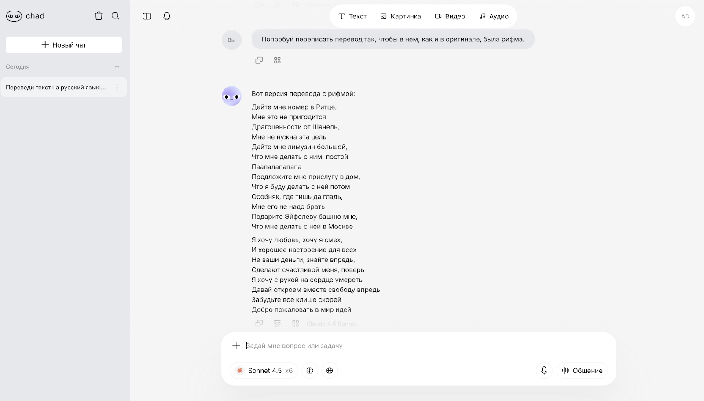The height and width of the screenshot is (401, 704).
Task: Click the Новый чат button
Action: [x=64, y=45]
